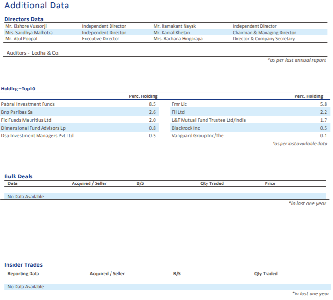Select the Directors Data section heading
333x300 pixels.
[x=23, y=19]
